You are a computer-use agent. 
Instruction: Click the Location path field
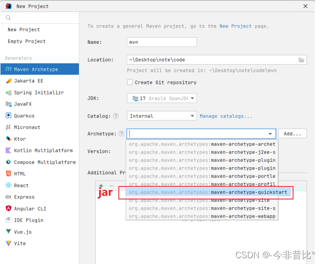pos(217,60)
